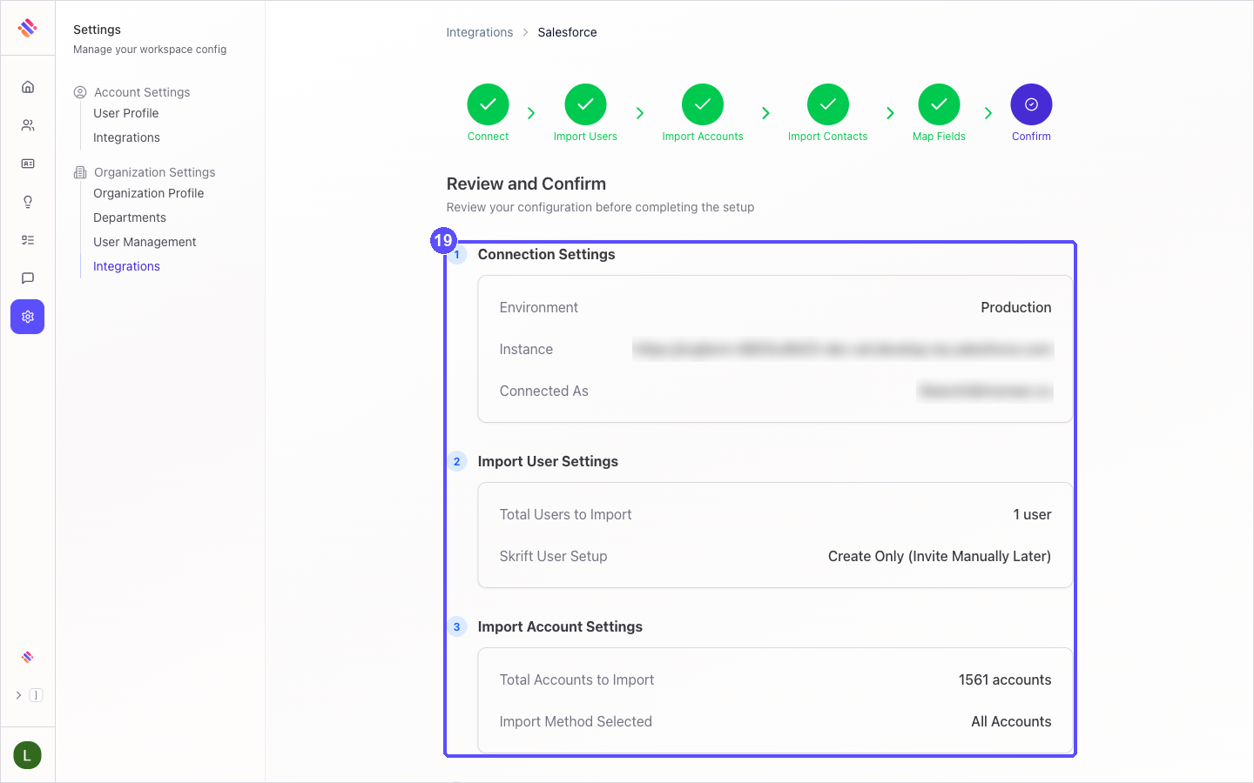Open the ID card icon in the rail
Screen dimensions: 1254x783
pyautogui.click(x=28, y=164)
